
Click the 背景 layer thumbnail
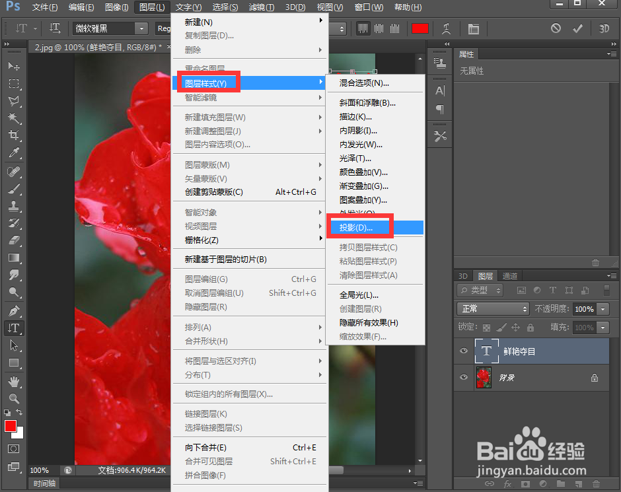pyautogui.click(x=483, y=377)
